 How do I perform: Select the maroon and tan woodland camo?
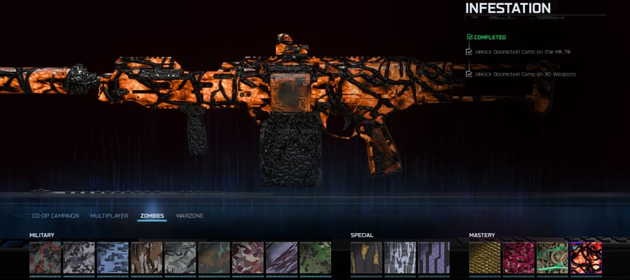[x=248, y=258]
